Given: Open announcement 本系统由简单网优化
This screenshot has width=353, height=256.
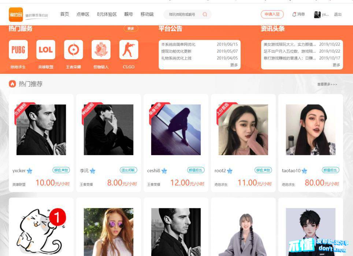Looking at the screenshot, I should pos(178,45).
